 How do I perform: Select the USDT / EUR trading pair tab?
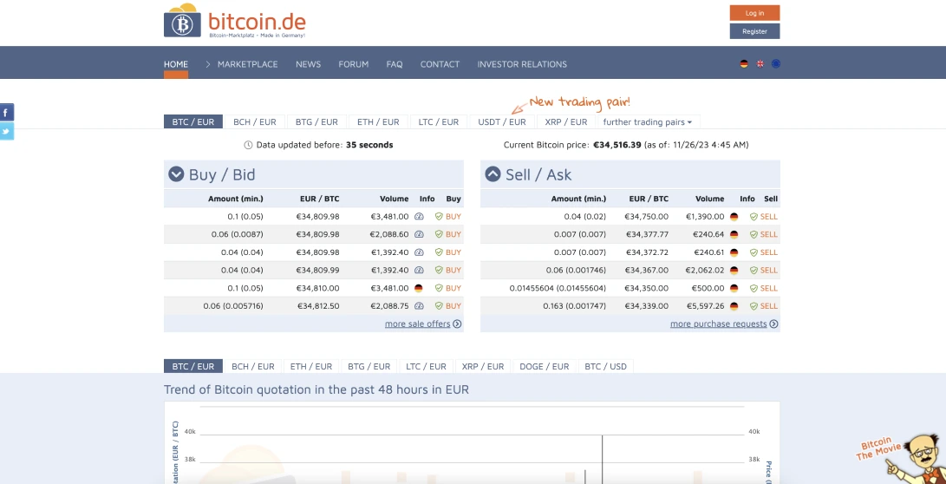pos(502,122)
